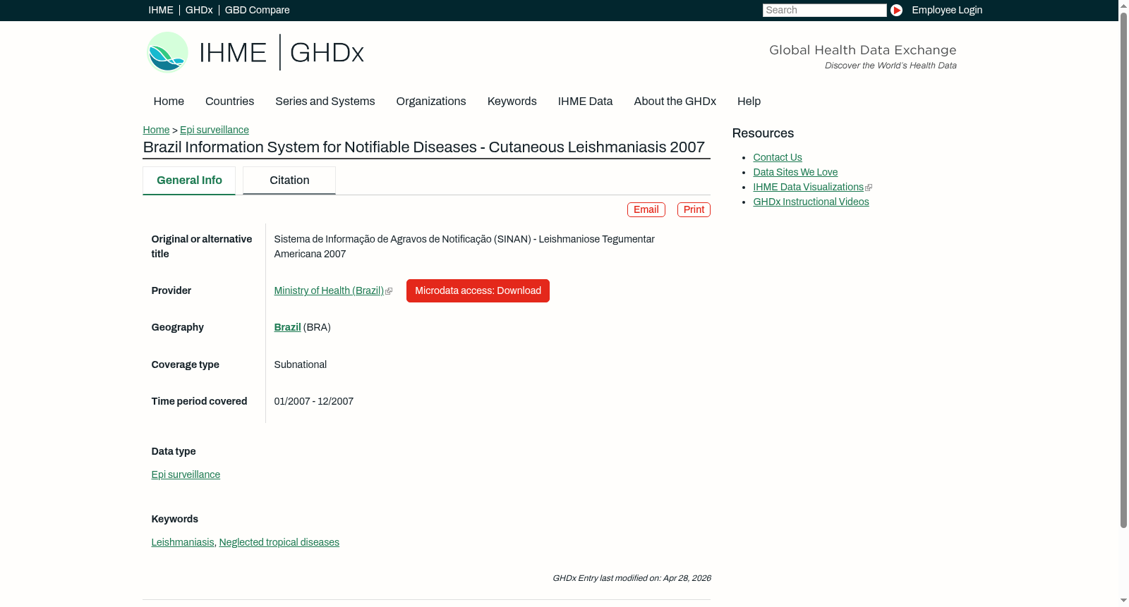The height and width of the screenshot is (607, 1129).
Task: Open the Organizations menu item
Action: tap(431, 102)
